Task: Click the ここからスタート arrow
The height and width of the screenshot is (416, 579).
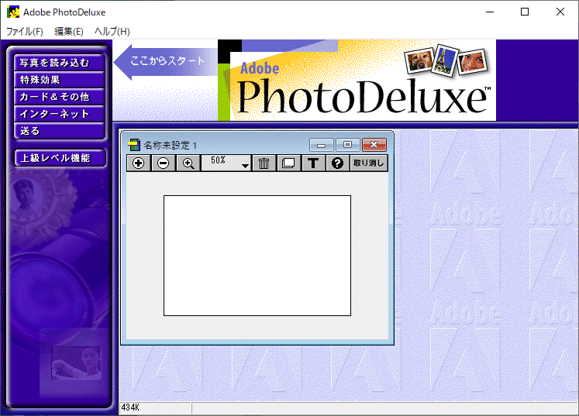Action: coord(165,61)
